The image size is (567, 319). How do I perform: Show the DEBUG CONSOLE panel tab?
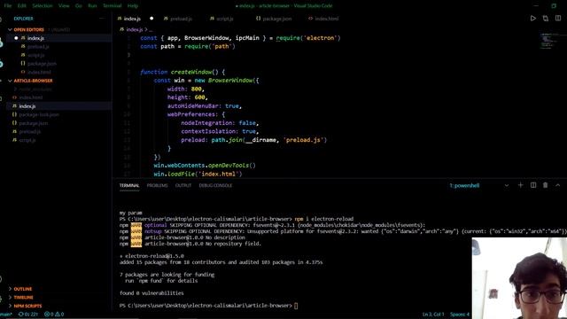(215, 185)
